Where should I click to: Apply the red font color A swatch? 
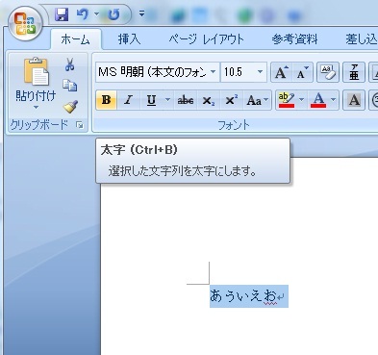click(318, 100)
